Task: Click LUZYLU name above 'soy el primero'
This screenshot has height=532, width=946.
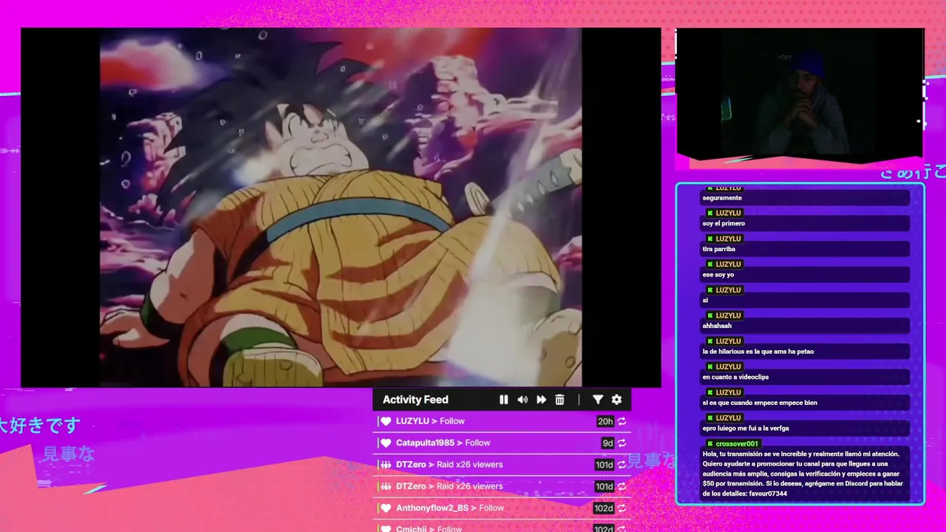Action: [729, 213]
